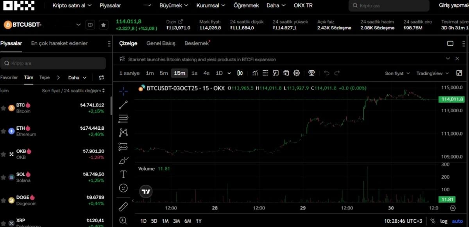Open Beslemek tab
This screenshot has height=227, width=469.
tap(197, 43)
